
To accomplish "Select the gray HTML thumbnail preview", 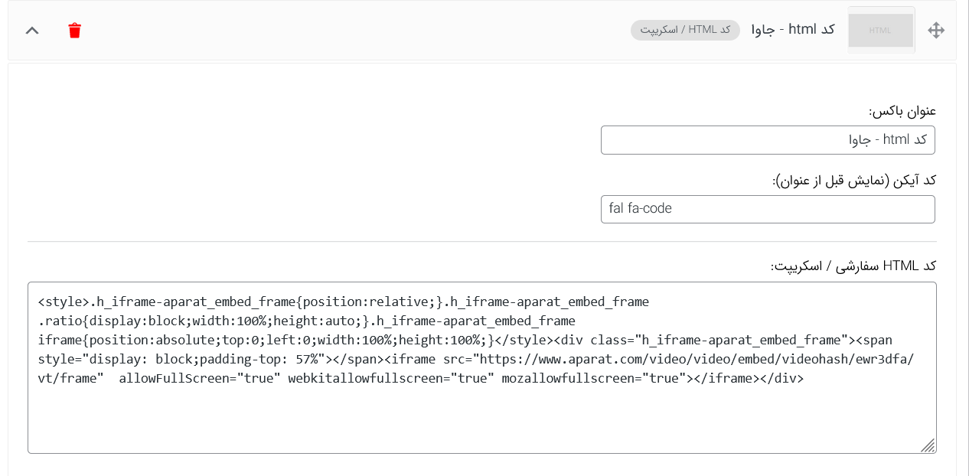I will tap(881, 30).
